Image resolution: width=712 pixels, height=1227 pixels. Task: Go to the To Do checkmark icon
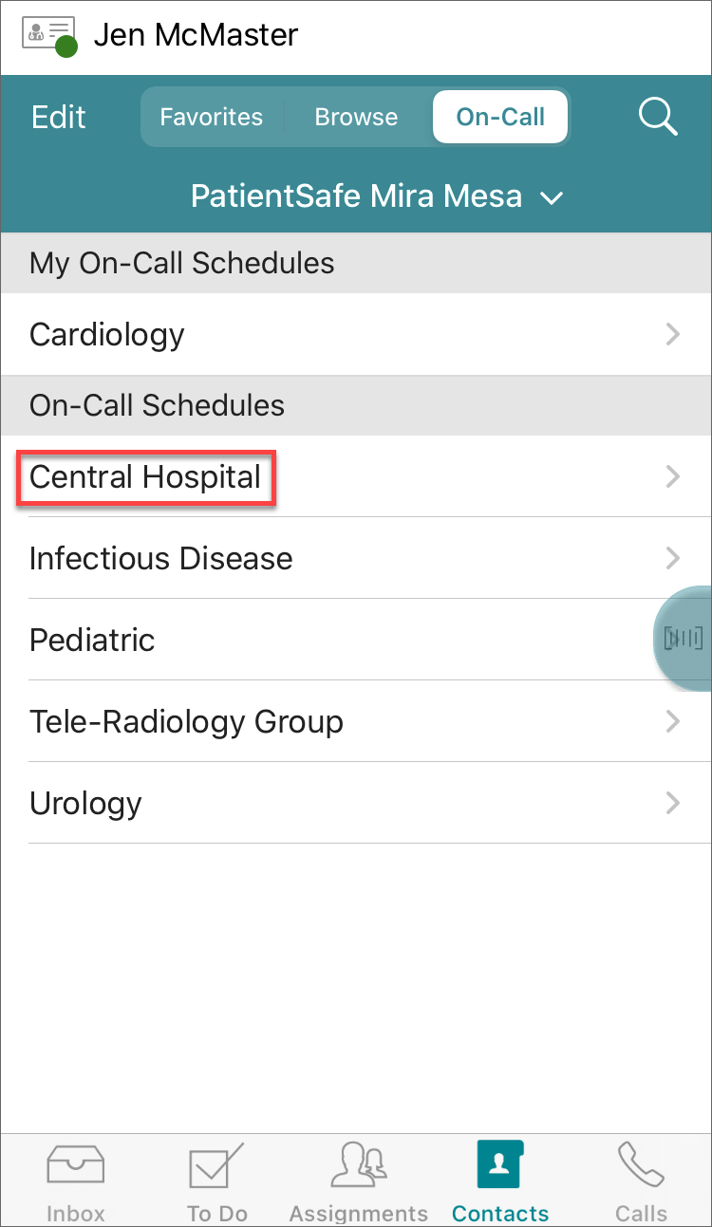pos(216,1166)
